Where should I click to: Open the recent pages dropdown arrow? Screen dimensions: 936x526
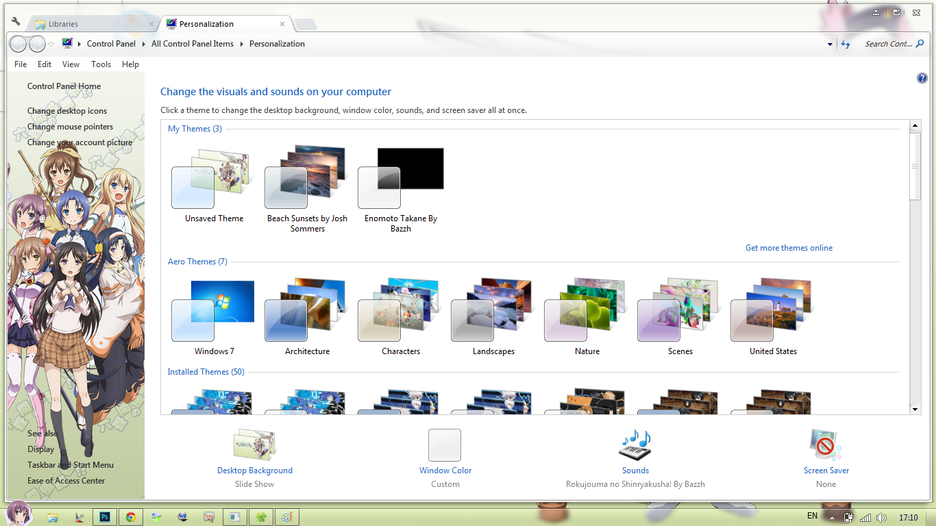[51, 45]
